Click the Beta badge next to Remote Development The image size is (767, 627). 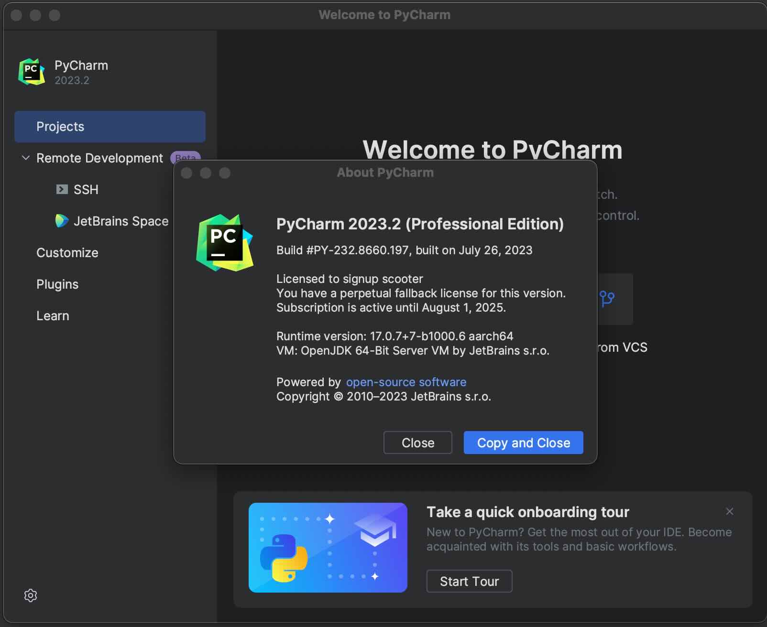tap(186, 157)
